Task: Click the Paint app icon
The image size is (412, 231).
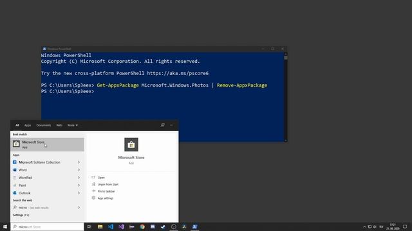Action: (15, 185)
